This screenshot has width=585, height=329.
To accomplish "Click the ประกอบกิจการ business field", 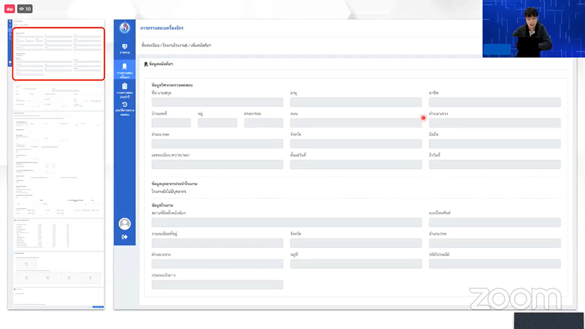I will point(217,285).
